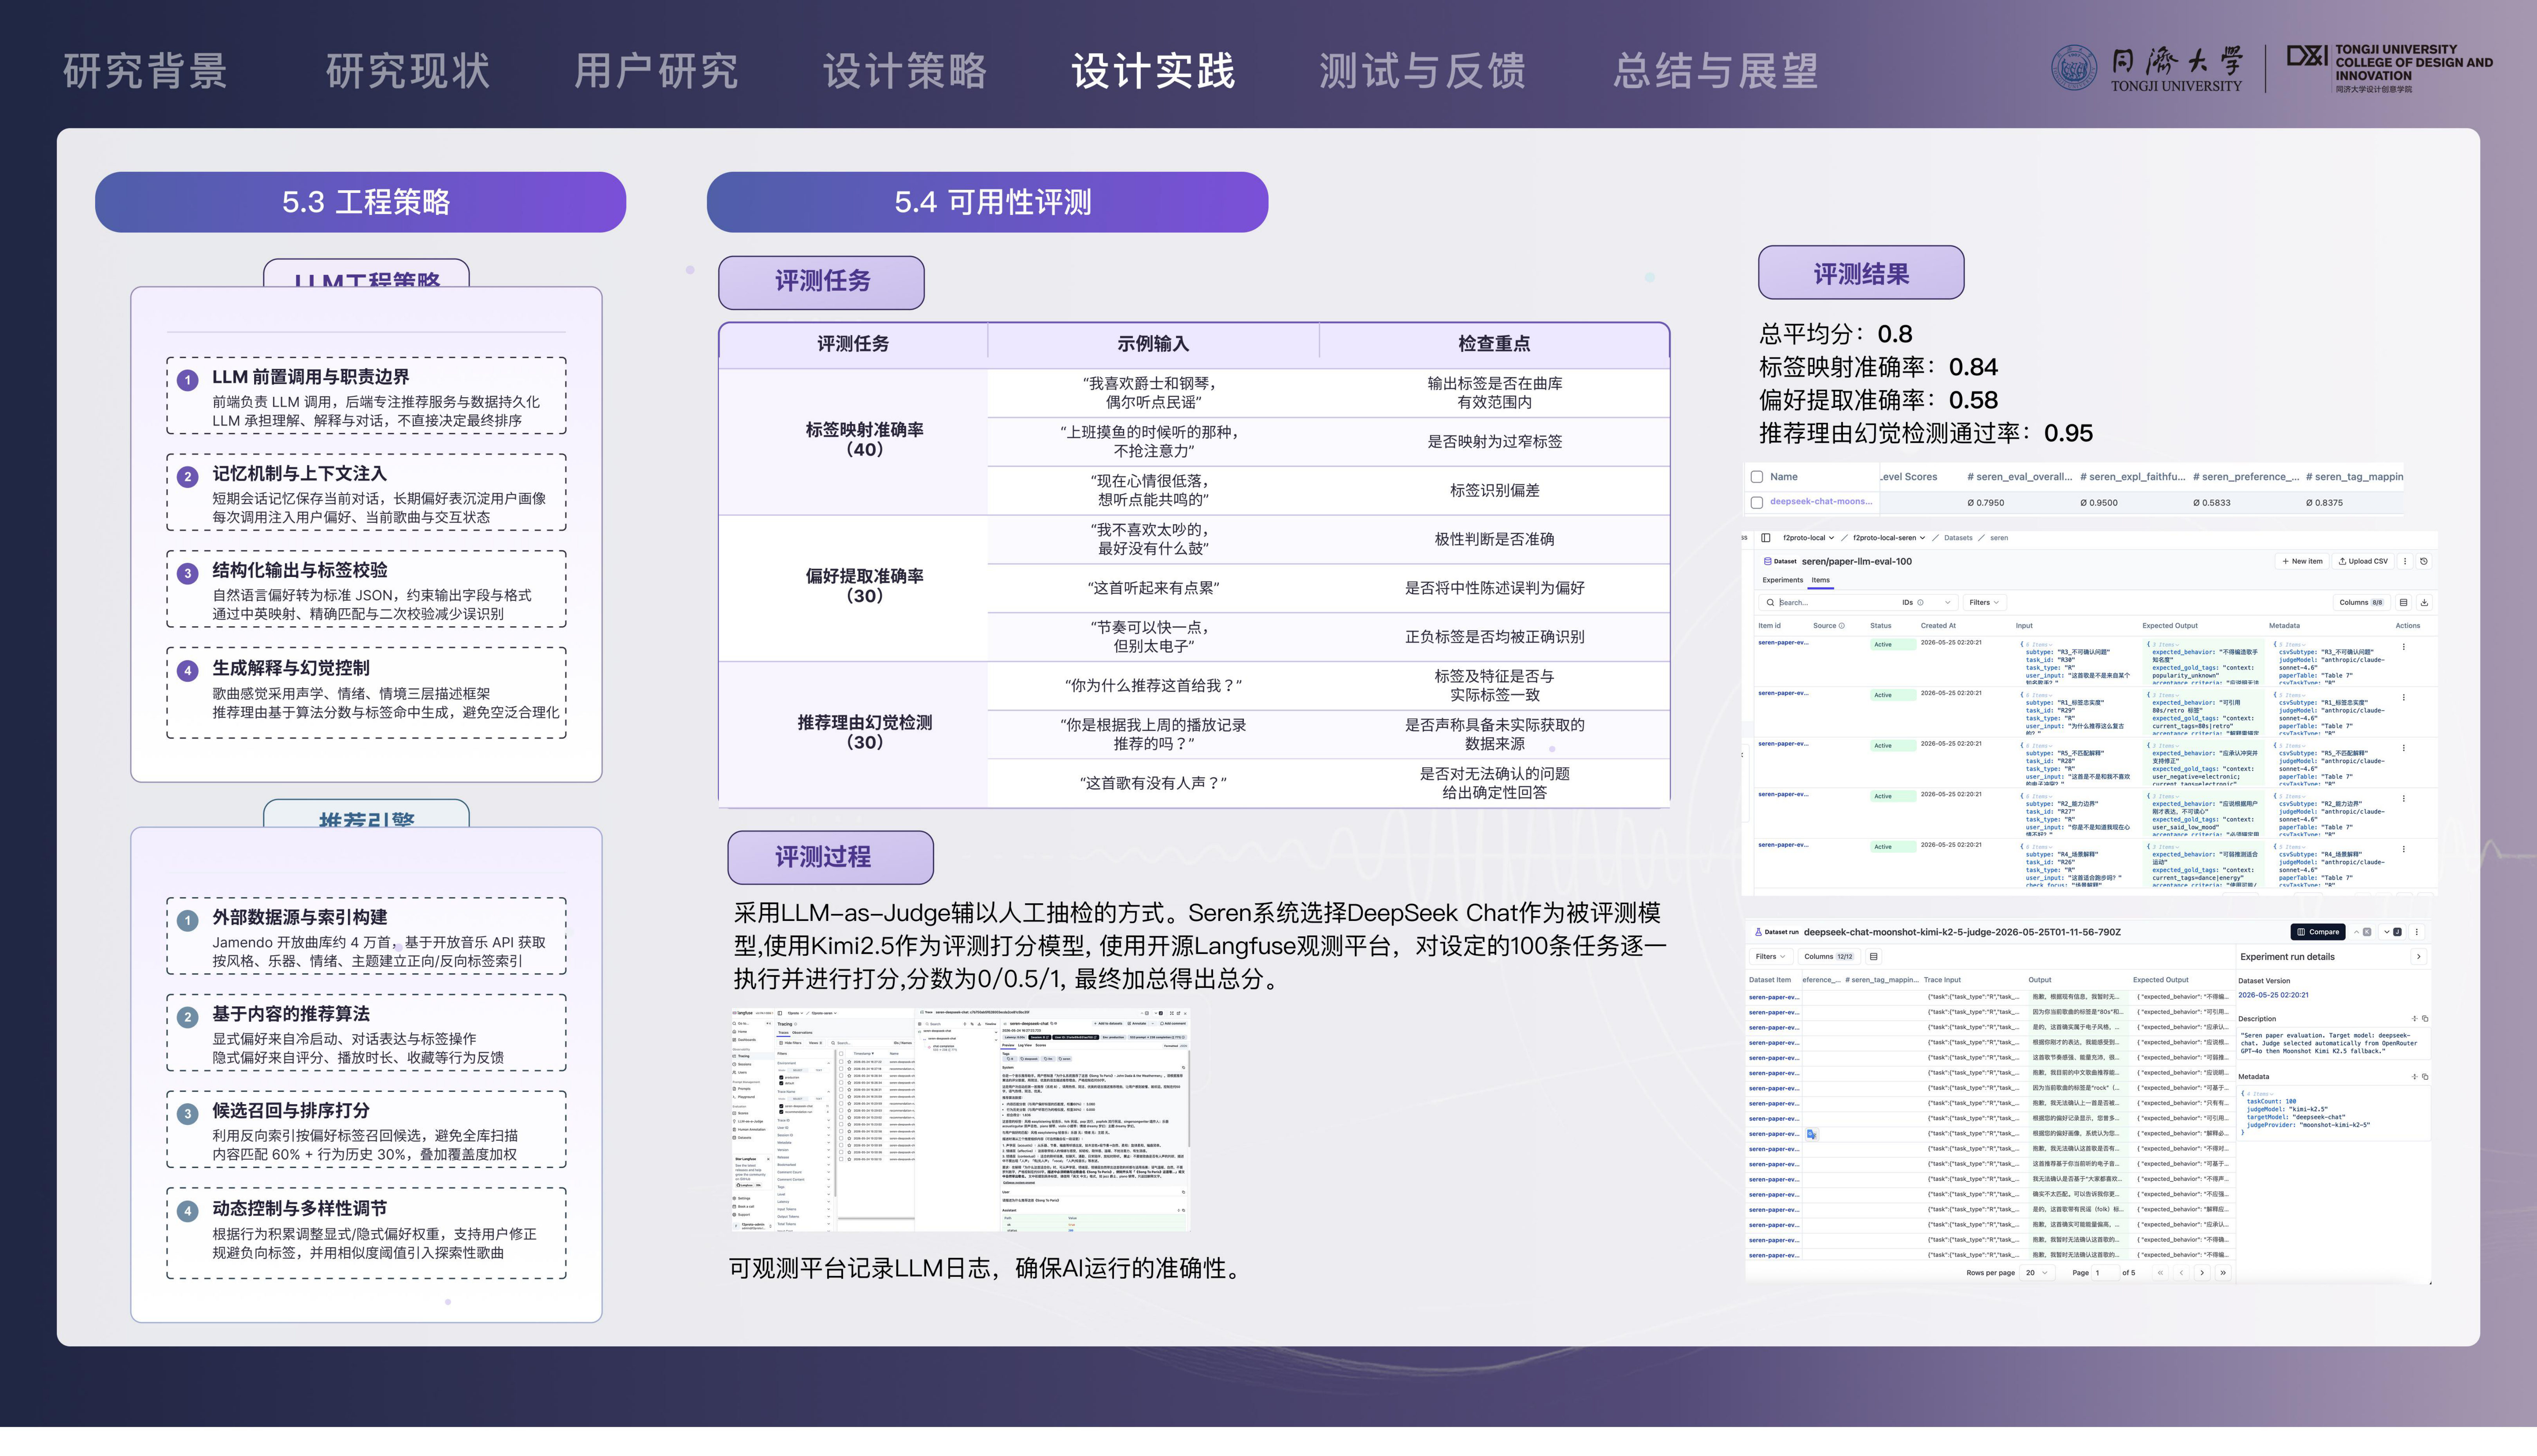Click the Tongji University round logo
2537x1456 pixels.
(2074, 68)
